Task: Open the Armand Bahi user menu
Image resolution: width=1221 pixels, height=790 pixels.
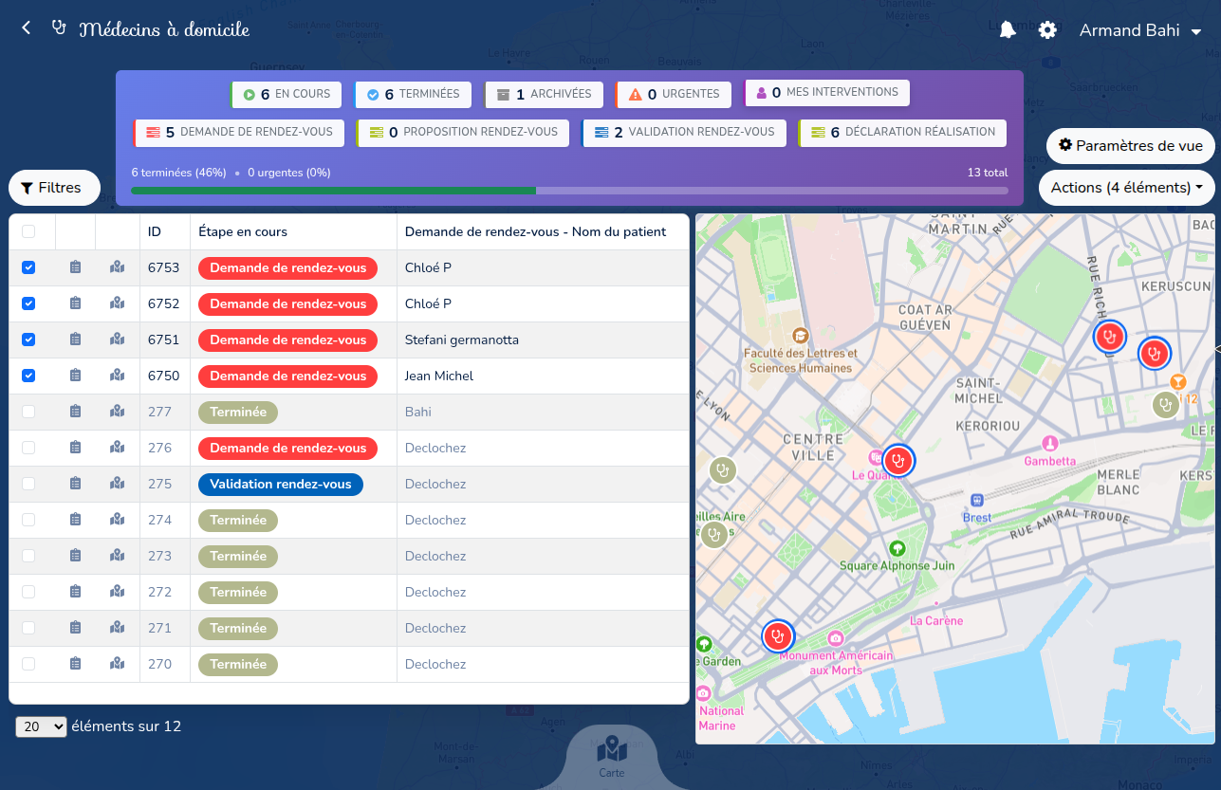Action: (1140, 30)
